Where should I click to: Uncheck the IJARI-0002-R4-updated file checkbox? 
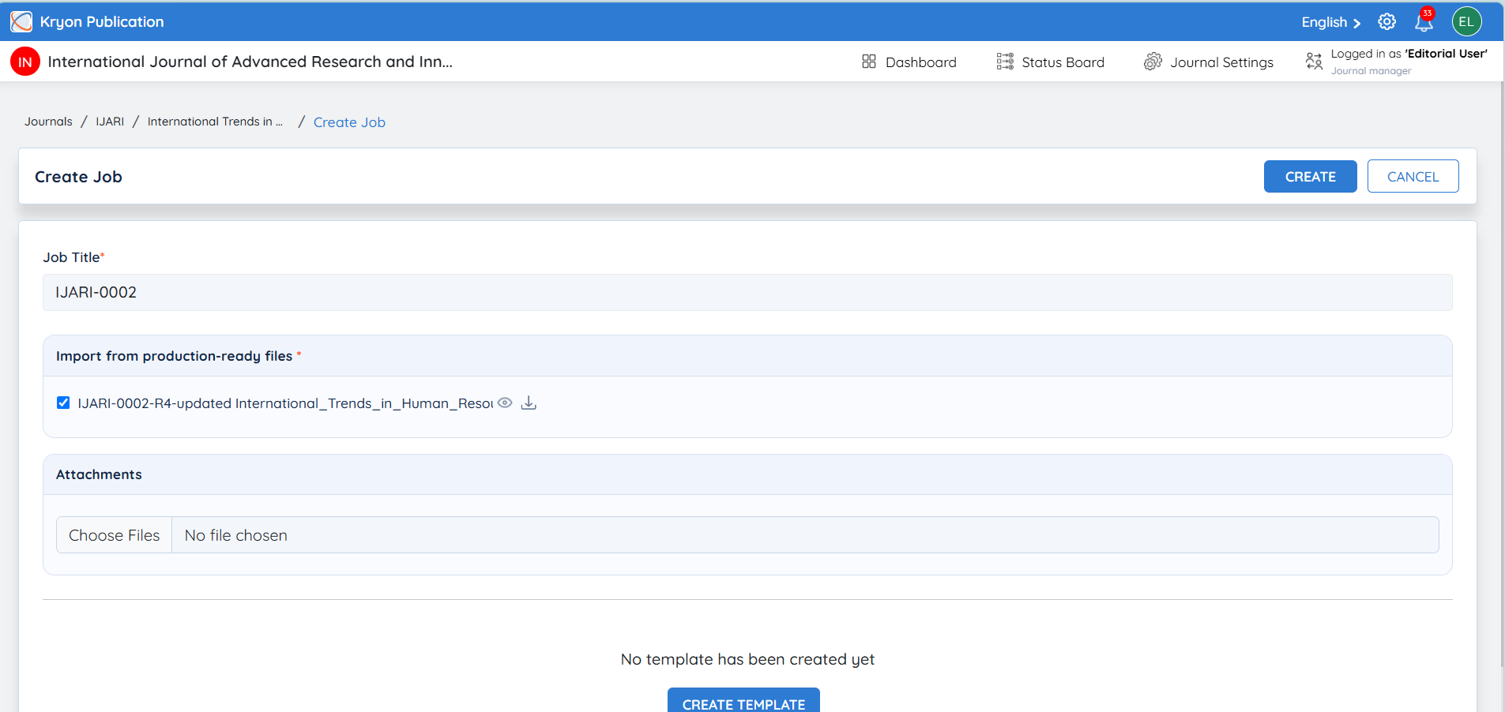pyautogui.click(x=63, y=403)
